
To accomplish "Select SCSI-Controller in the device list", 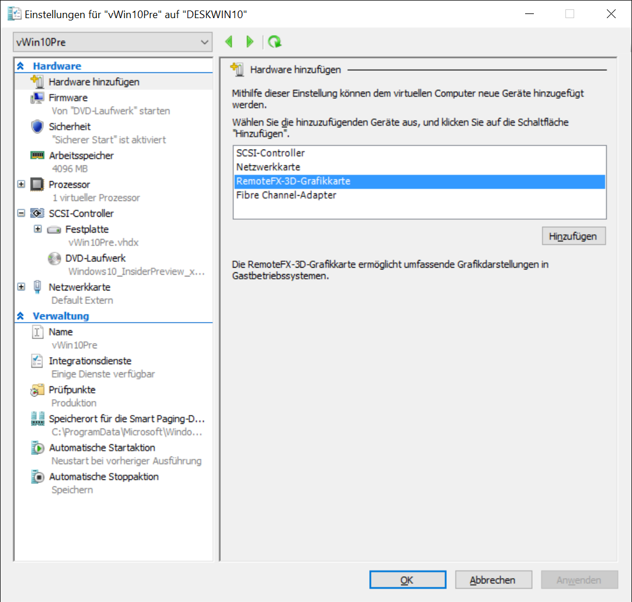I will click(419, 153).
